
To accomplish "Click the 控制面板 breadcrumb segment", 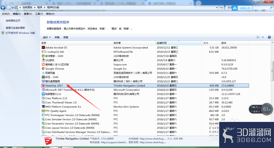I will click(27, 7).
